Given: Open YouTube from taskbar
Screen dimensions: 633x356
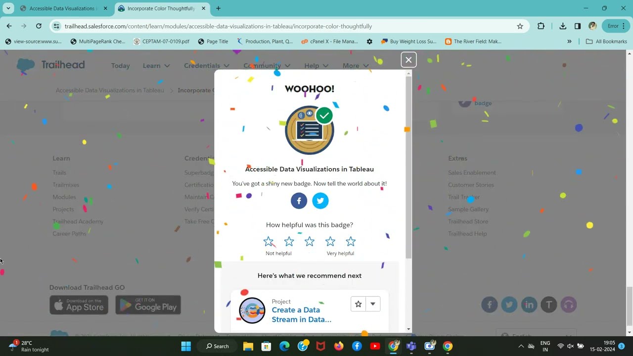Looking at the screenshot, I should coord(375,346).
